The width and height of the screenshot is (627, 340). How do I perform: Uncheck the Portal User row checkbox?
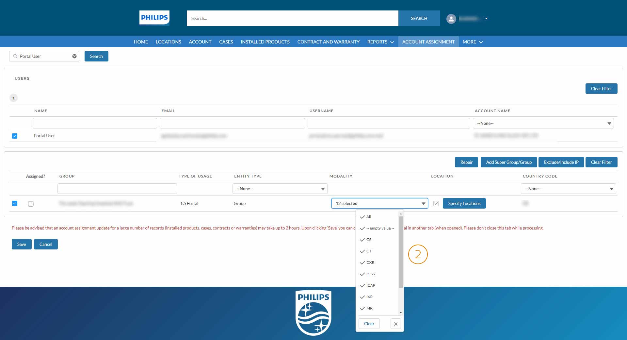point(15,136)
